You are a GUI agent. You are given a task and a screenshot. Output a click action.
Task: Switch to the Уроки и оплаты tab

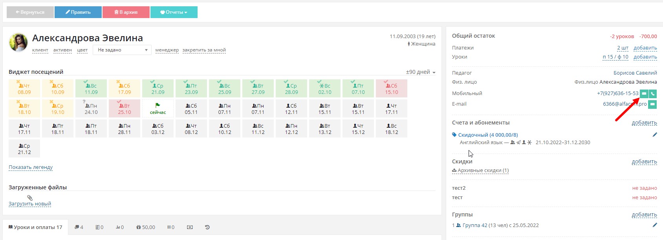tap(35, 227)
